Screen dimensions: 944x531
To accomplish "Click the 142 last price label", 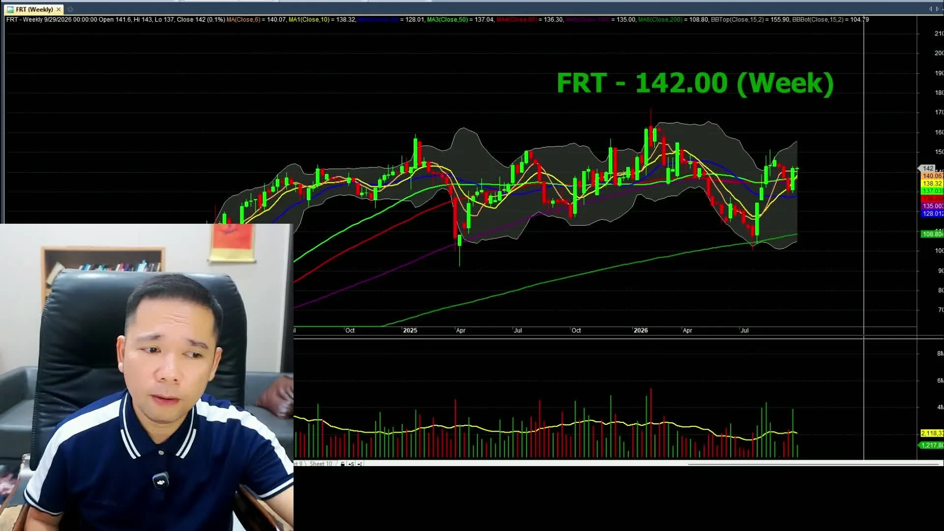I will 928,168.
